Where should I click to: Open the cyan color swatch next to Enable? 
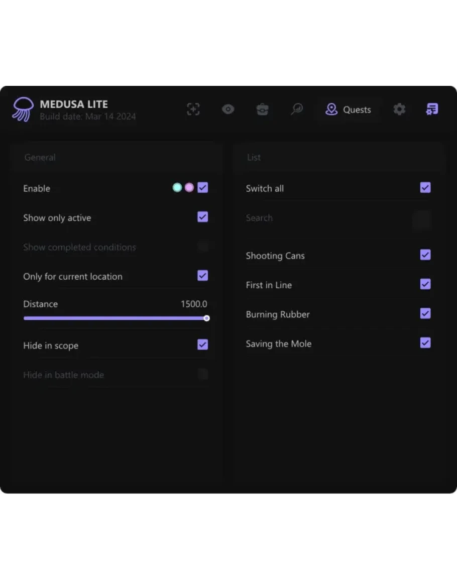pyautogui.click(x=177, y=188)
